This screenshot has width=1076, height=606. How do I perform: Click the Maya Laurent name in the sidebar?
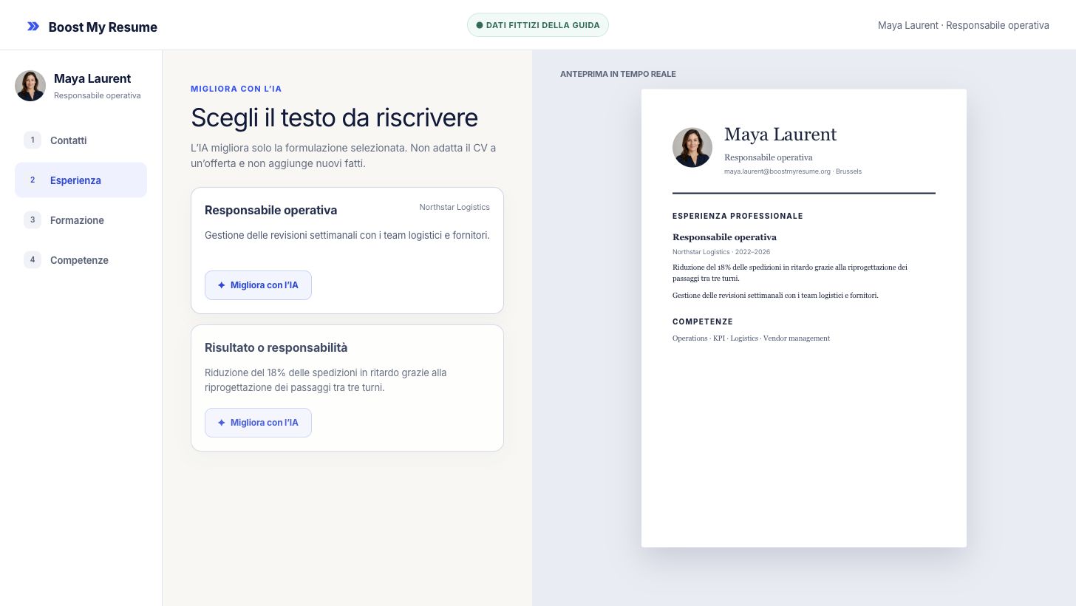[92, 78]
